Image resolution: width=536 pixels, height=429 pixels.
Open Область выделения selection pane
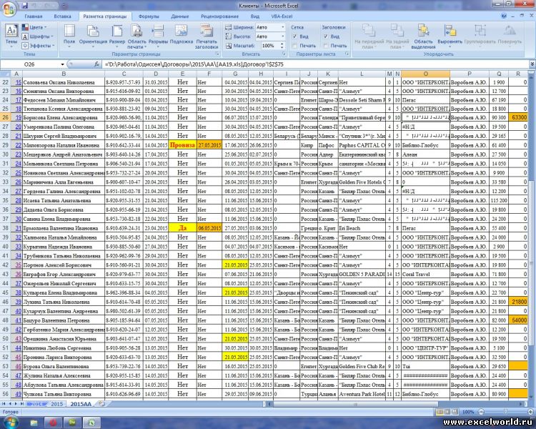(x=423, y=36)
